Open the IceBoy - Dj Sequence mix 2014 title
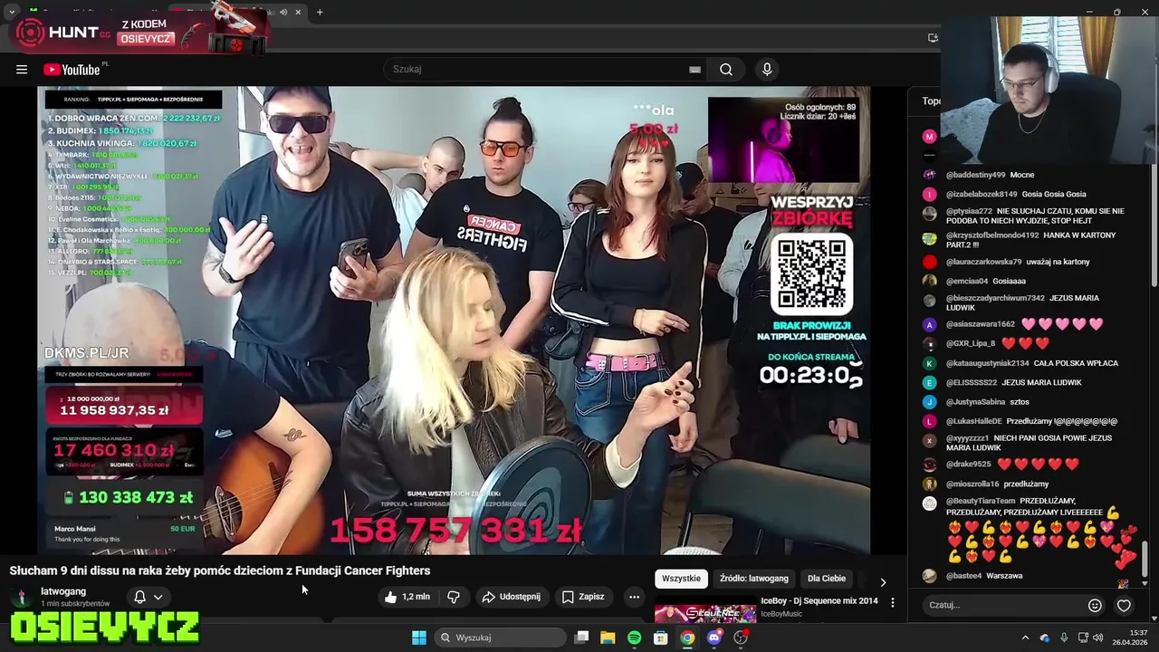 pyautogui.click(x=819, y=600)
